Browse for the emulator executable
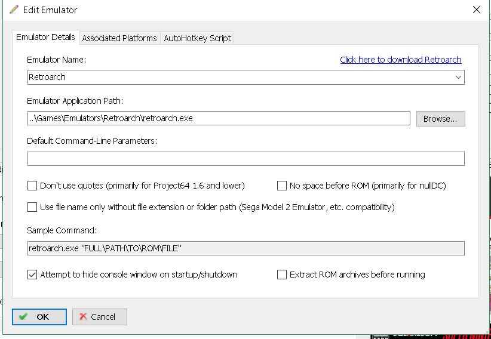The height and width of the screenshot is (339, 491). click(x=440, y=119)
